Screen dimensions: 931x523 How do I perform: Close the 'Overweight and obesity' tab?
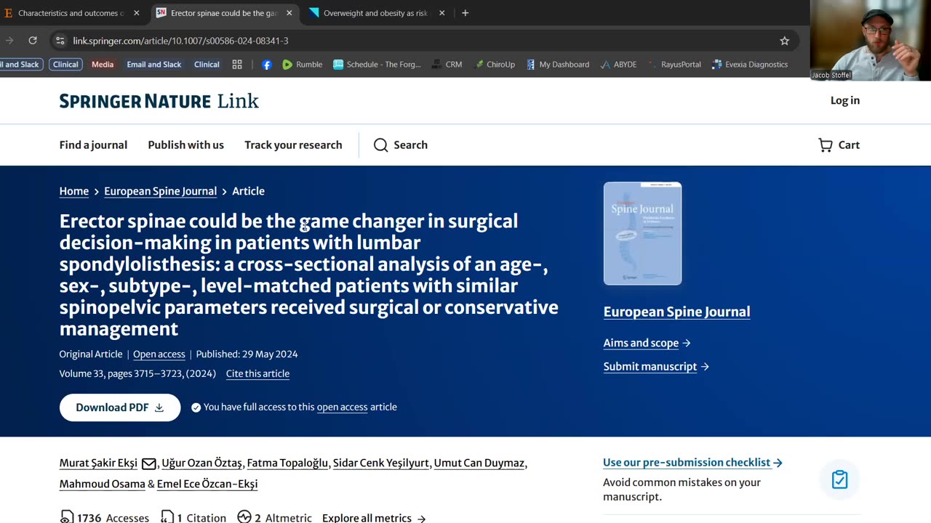pyautogui.click(x=441, y=13)
